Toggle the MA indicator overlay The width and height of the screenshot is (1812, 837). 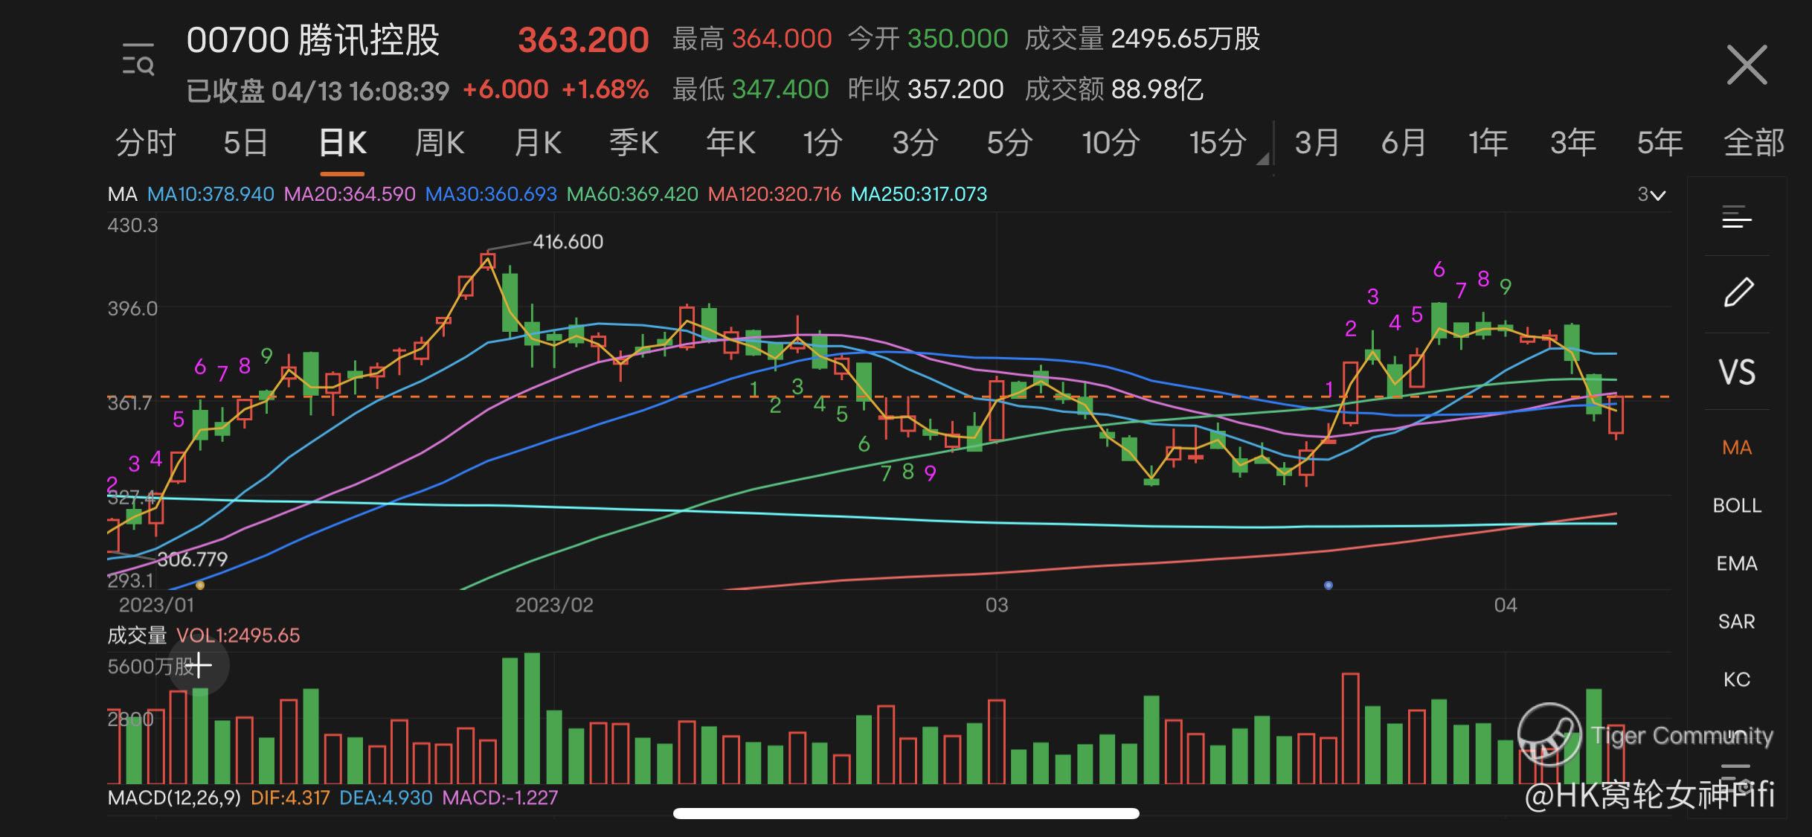click(x=1737, y=448)
